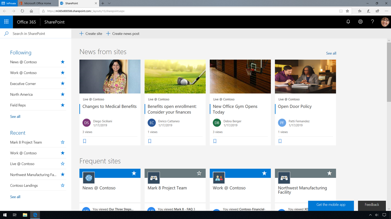See all news from sites

(x=331, y=53)
